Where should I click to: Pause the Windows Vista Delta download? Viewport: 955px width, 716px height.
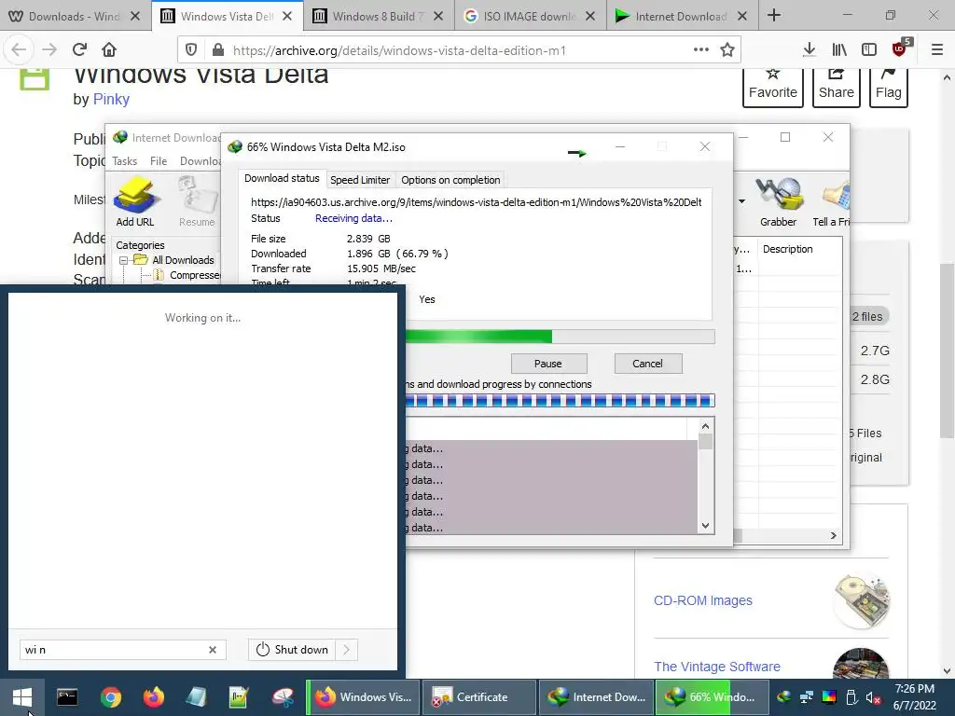548,364
